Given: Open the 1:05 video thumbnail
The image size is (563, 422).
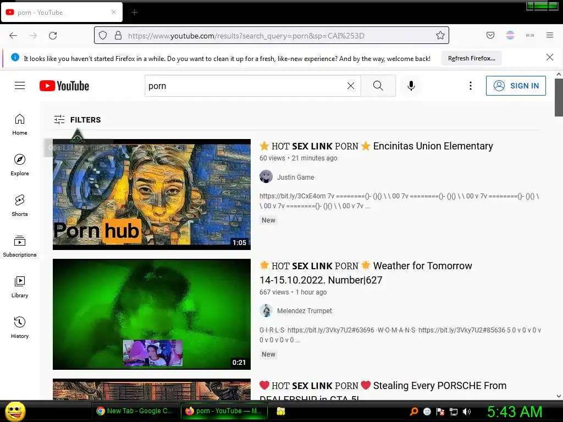Looking at the screenshot, I should click(x=152, y=194).
